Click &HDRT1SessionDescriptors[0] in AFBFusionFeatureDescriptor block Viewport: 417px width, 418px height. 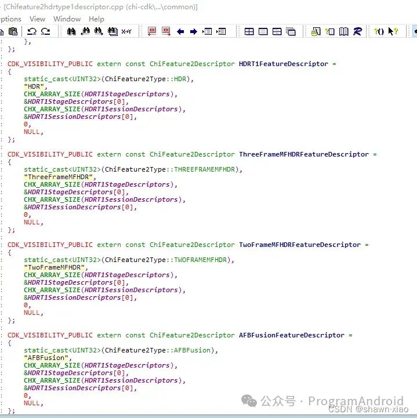[78, 388]
